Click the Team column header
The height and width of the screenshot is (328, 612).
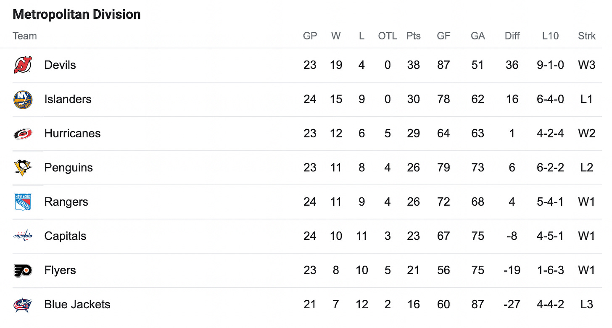tap(25, 36)
